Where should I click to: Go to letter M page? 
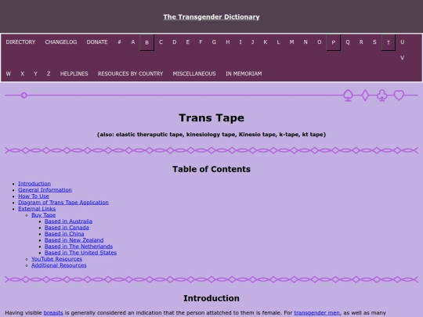point(291,42)
